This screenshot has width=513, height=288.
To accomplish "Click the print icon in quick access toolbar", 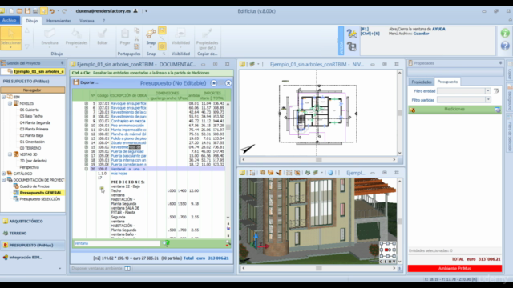I will point(35,10).
